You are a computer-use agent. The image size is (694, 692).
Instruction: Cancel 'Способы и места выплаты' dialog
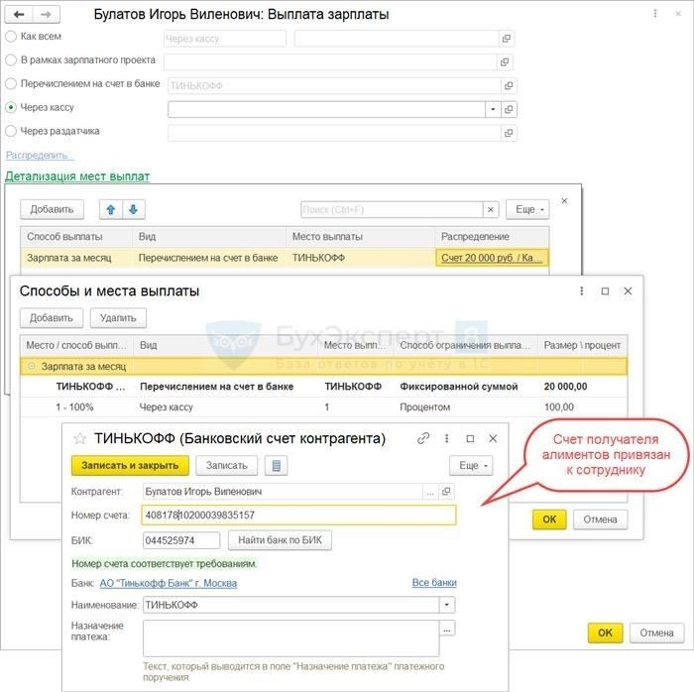[x=600, y=519]
